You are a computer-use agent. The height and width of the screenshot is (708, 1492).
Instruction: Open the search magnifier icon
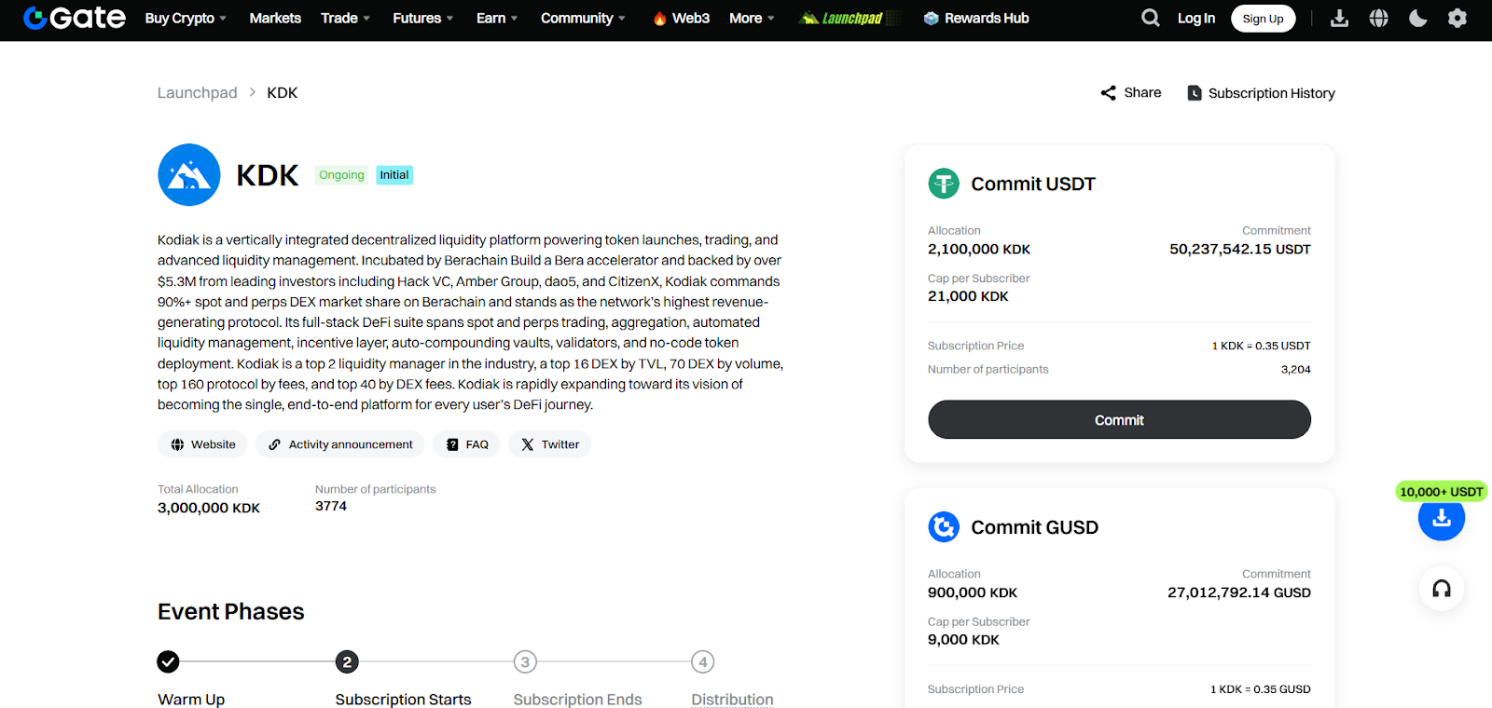coord(1151,18)
